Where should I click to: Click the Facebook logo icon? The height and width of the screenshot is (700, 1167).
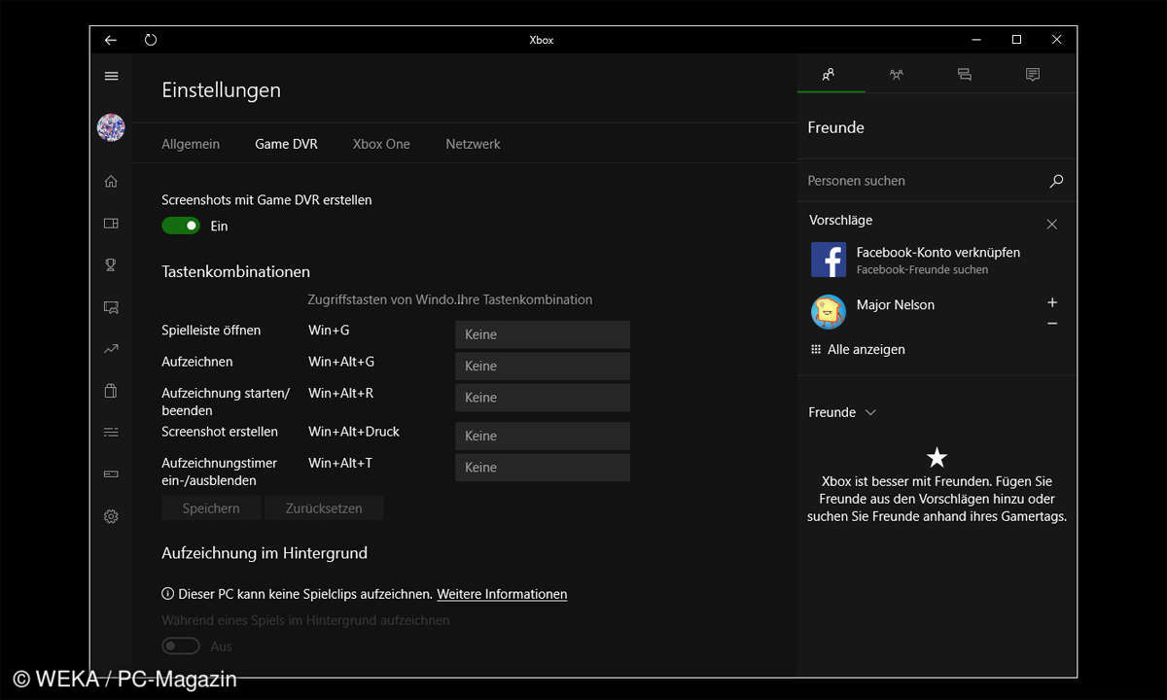coord(829,260)
